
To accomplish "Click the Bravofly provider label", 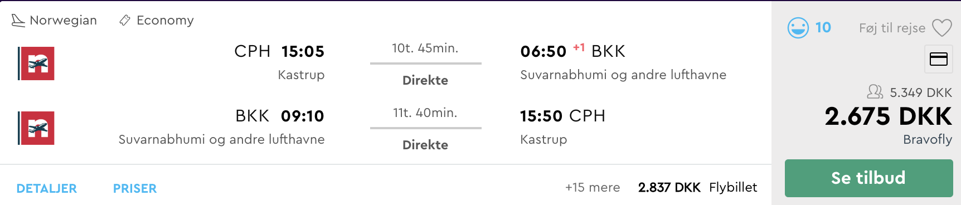I will point(928,139).
